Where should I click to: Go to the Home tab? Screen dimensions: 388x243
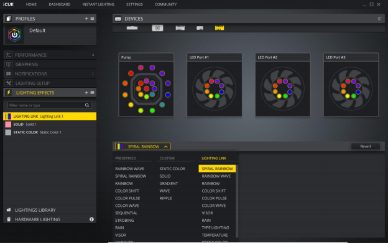pyautogui.click(x=31, y=4)
